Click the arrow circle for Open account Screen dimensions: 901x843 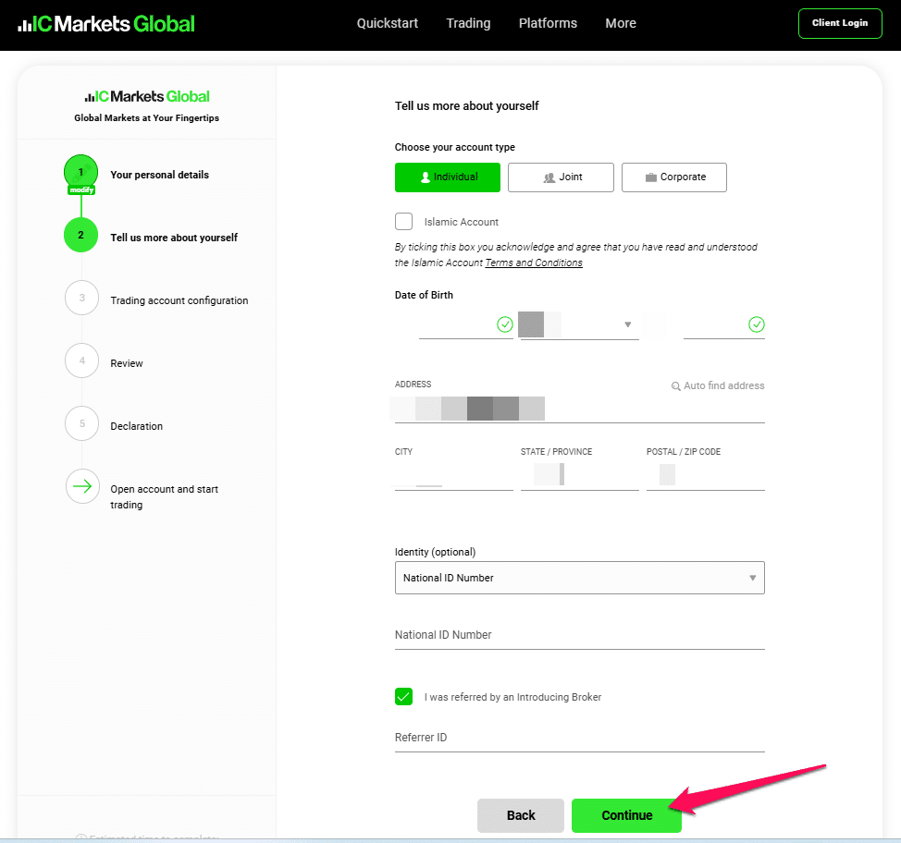coord(82,486)
